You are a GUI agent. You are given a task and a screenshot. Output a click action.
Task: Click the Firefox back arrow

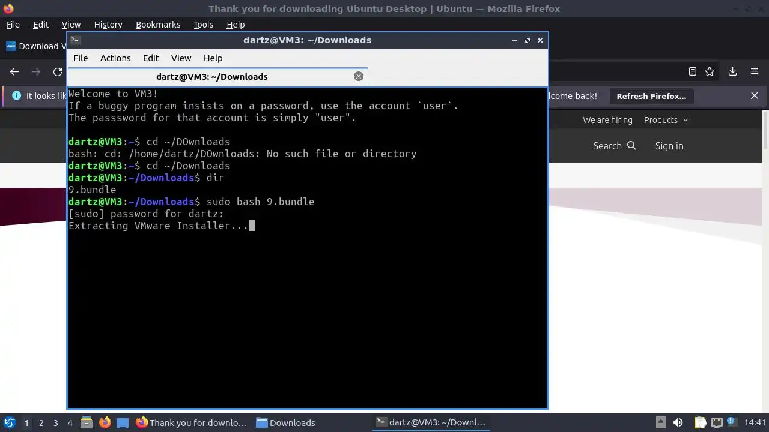point(14,72)
